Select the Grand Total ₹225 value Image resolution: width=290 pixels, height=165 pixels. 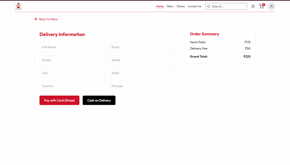click(247, 56)
